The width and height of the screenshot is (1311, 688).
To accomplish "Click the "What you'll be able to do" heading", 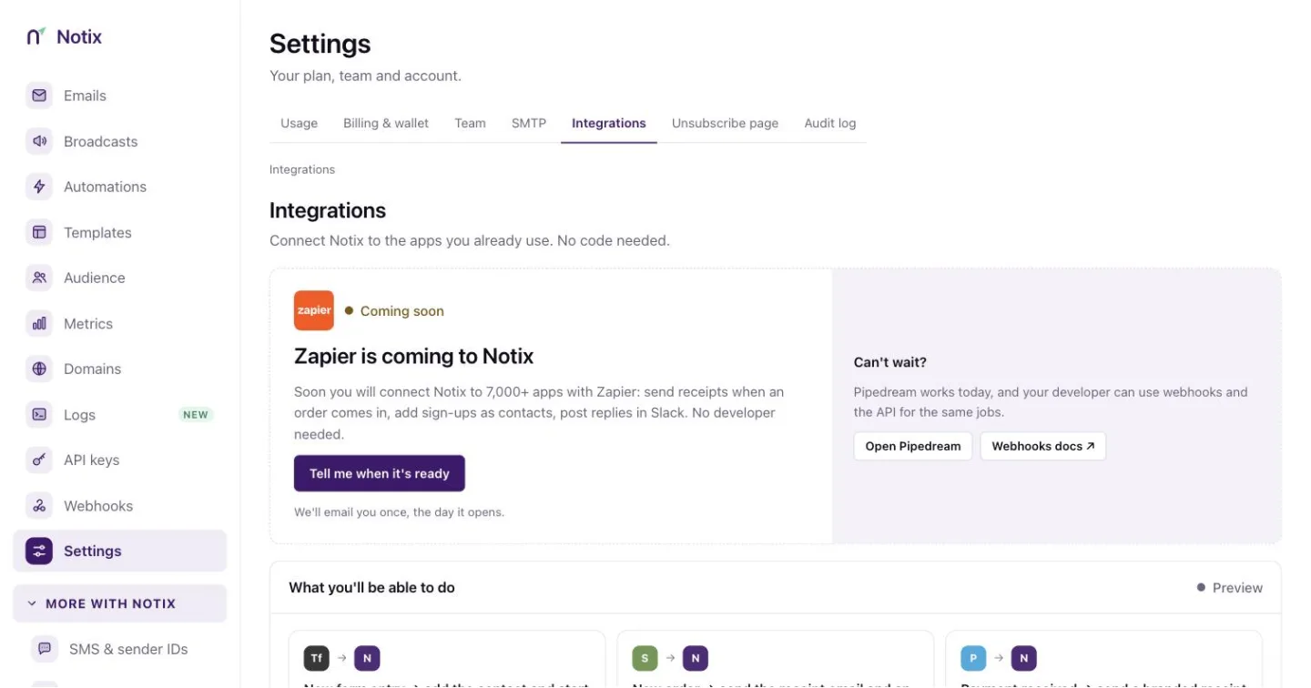I will (x=371, y=588).
